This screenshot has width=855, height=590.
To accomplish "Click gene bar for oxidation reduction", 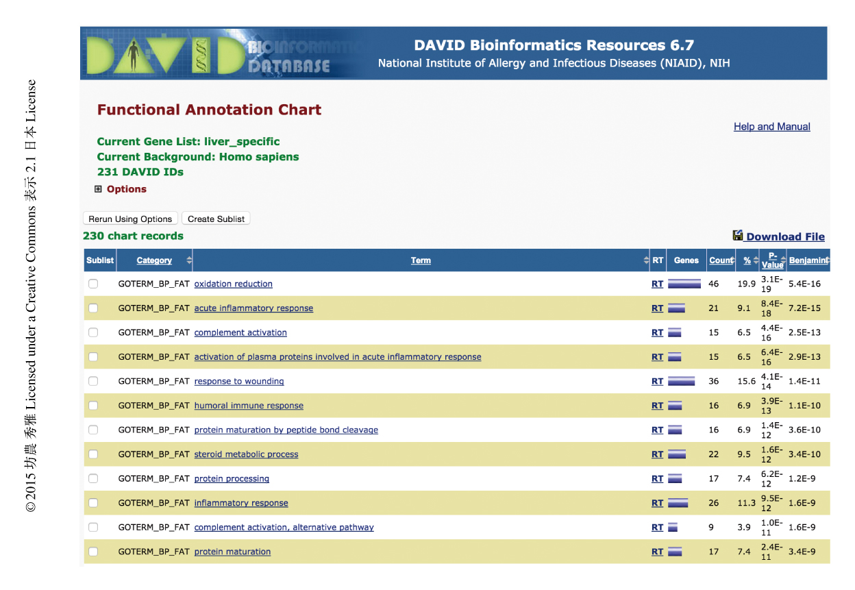I will [684, 284].
